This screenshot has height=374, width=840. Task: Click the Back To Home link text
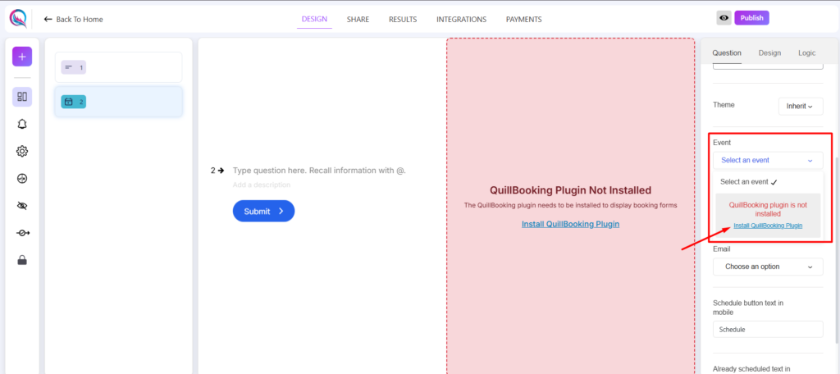[x=80, y=20]
